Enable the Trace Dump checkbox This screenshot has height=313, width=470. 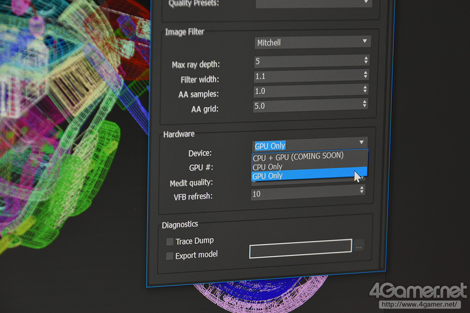(x=170, y=242)
